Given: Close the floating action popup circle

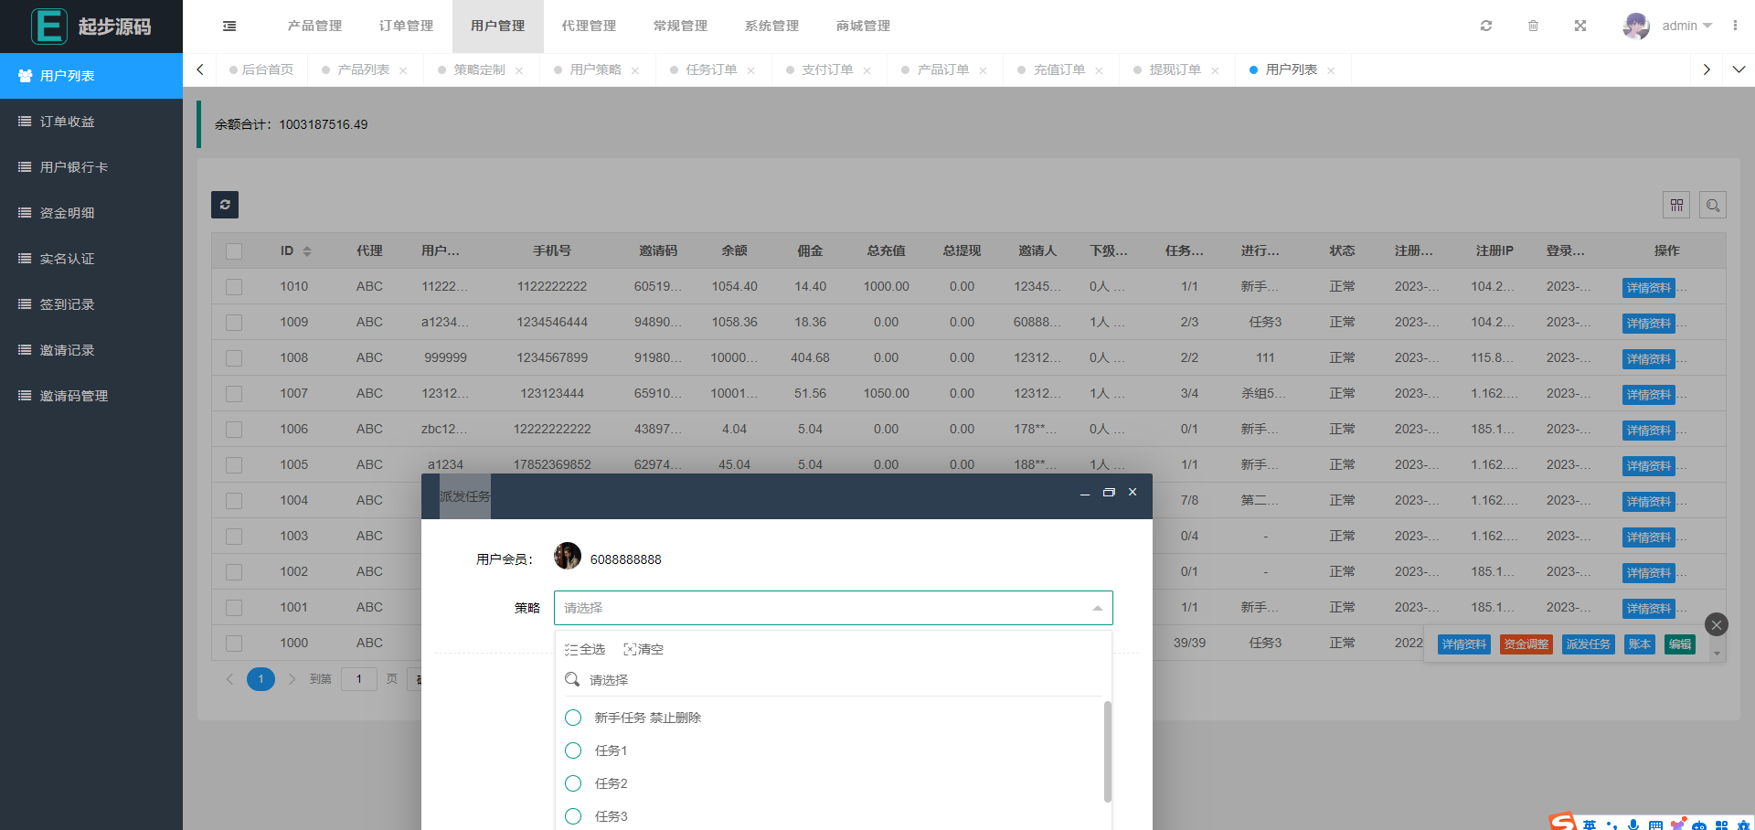Looking at the screenshot, I should 1717,624.
